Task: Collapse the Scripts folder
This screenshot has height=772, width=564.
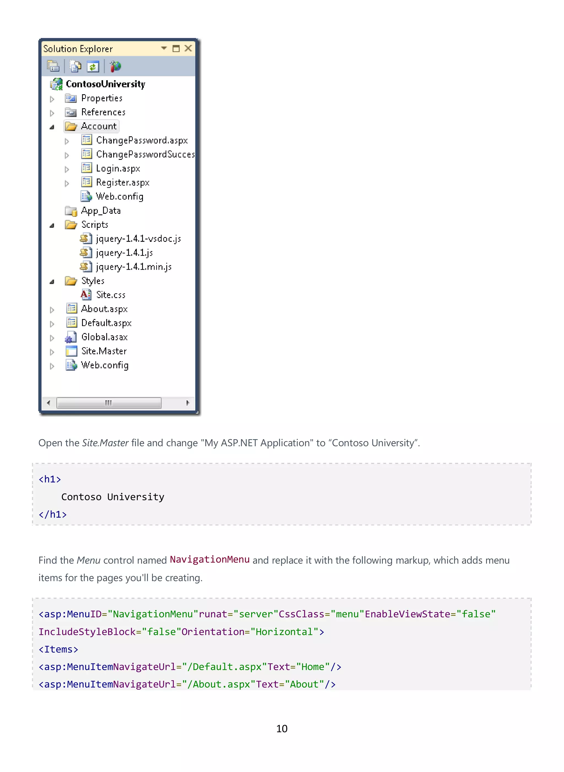Action: (52, 225)
